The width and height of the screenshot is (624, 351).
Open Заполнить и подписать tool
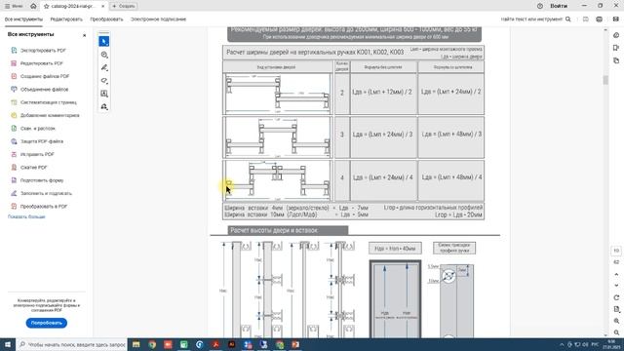pos(46,193)
